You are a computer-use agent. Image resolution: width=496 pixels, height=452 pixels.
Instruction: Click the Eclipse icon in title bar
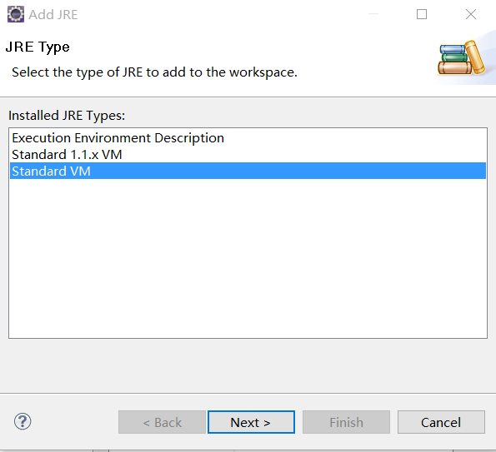(16, 14)
